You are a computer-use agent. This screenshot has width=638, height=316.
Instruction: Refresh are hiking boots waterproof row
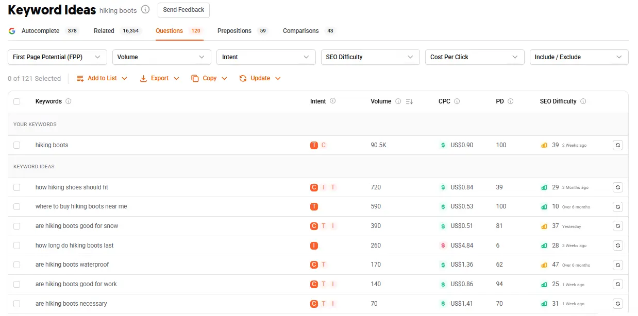[x=618, y=265]
